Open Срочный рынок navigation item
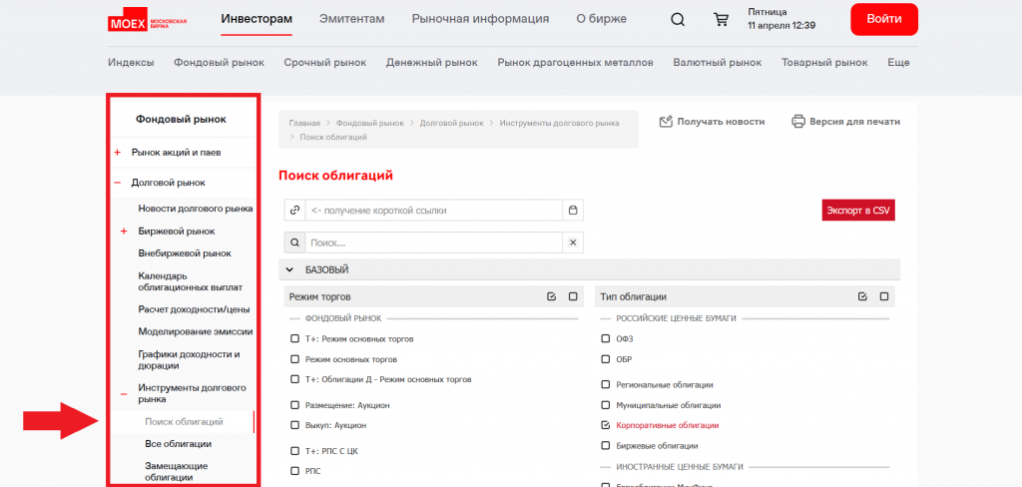The image size is (1022, 487). tap(324, 62)
